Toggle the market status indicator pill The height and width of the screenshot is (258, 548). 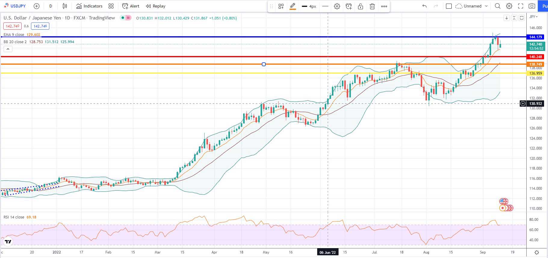(x=126, y=18)
